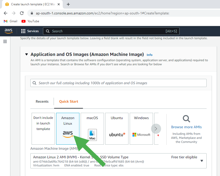Select the Amazon Linux AMI tile

click(x=68, y=129)
